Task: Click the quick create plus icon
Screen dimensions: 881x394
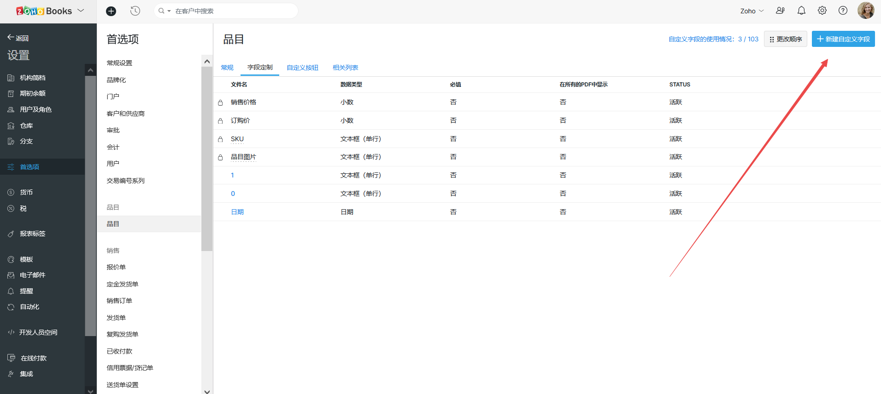Action: tap(111, 11)
